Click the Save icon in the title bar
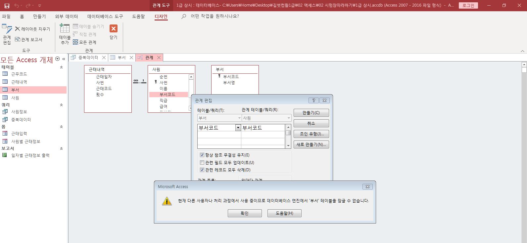527x243 pixels. point(7,6)
